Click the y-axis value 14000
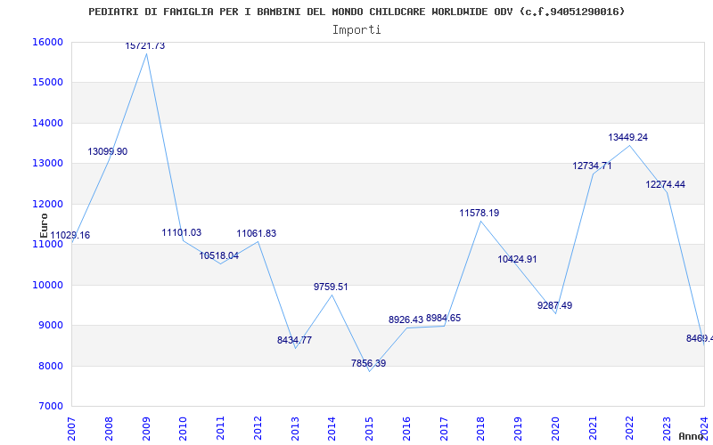Screen dimensions: 713x445 [47, 123]
